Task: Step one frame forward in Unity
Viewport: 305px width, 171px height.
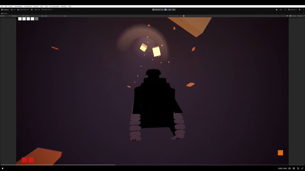Action: point(174,10)
